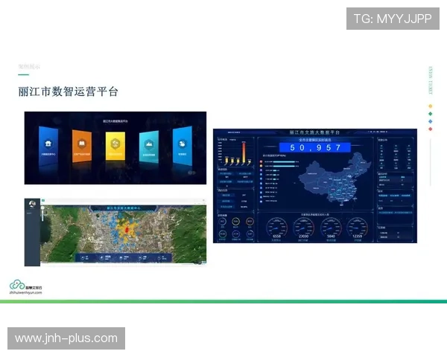Image resolution: width=447 pixels, height=357 pixels.
Task: Click the orange ring indicator in dashboard
Action: pos(250,221)
